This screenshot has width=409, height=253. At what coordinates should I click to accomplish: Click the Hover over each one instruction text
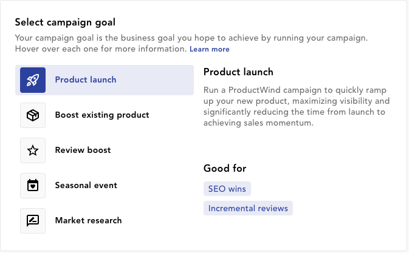tap(101, 49)
